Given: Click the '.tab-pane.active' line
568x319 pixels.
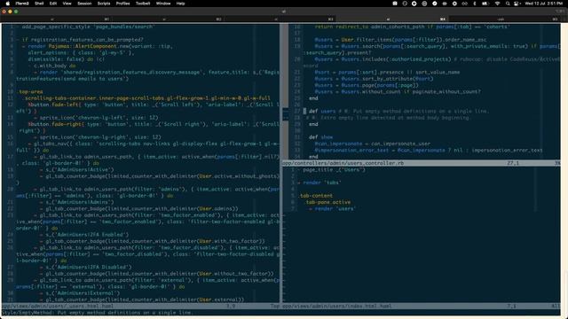Looking at the screenshot, I should [x=327, y=202].
